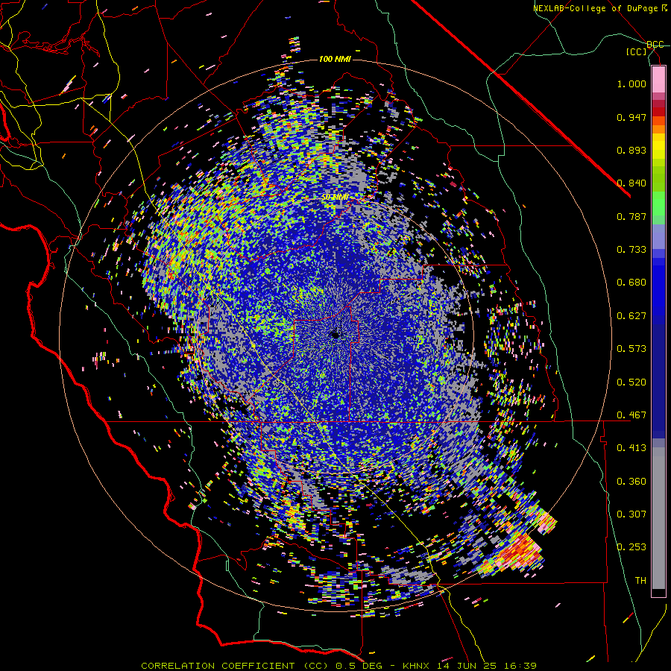Click the CORRELATION COEFFICIENT caption text

click(x=218, y=666)
